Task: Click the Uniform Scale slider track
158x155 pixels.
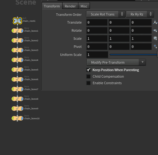Action: pos(134,54)
